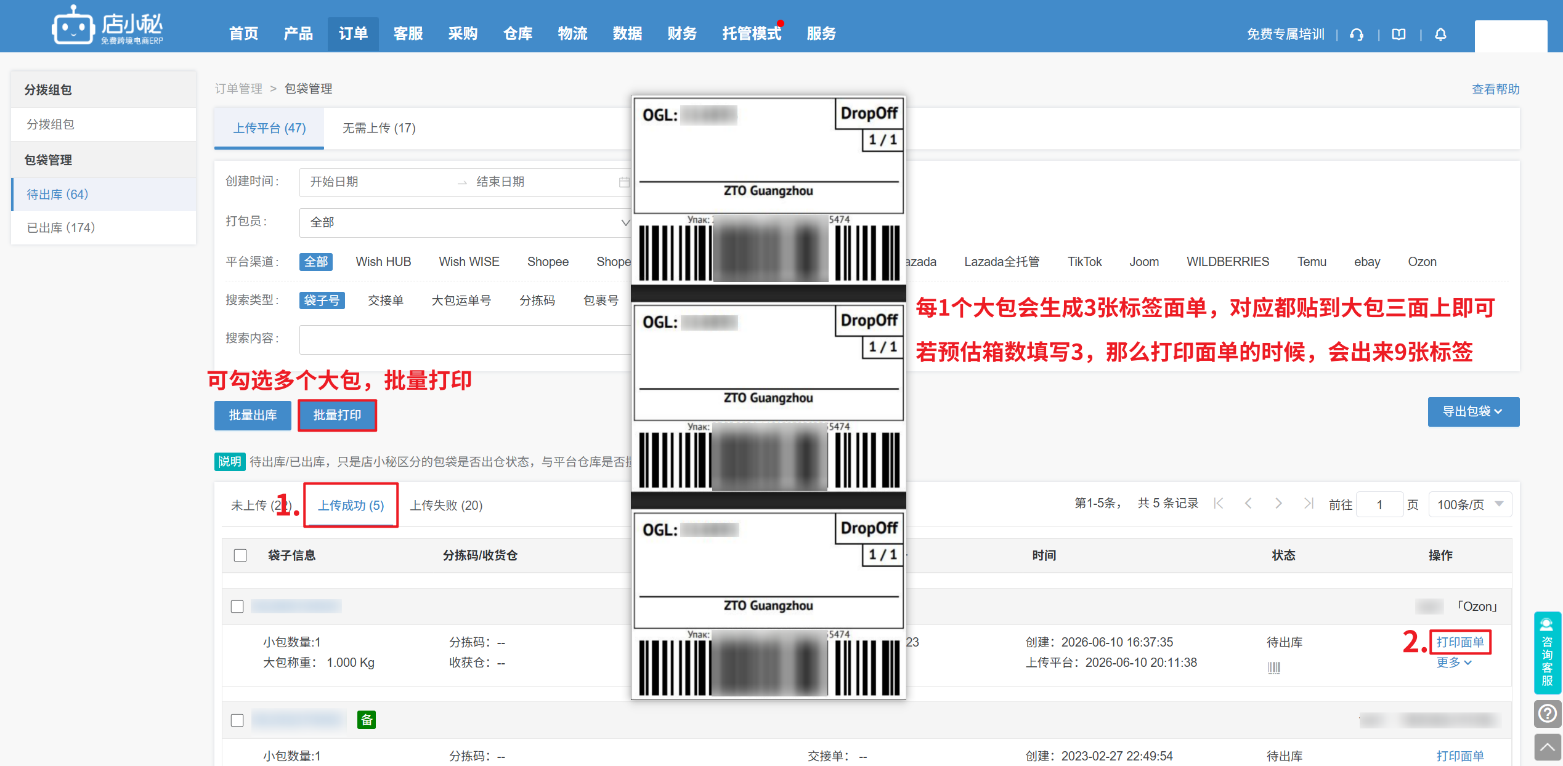1563x766 pixels.
Task: Go to next page arrow
Action: [x=1278, y=504]
